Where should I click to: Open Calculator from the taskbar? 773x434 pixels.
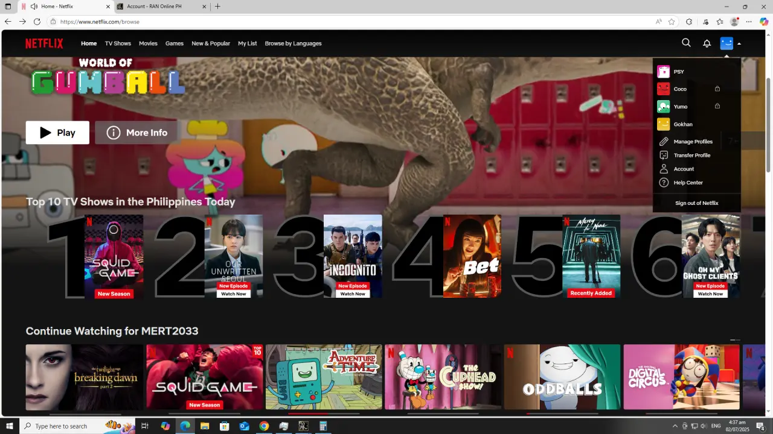coord(323,426)
